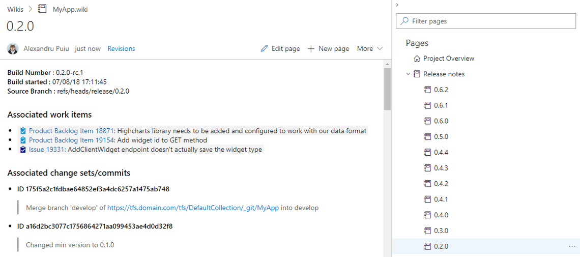The width and height of the screenshot is (580, 257).
Task: Click the page icon next to 0.4.2
Action: (427, 183)
